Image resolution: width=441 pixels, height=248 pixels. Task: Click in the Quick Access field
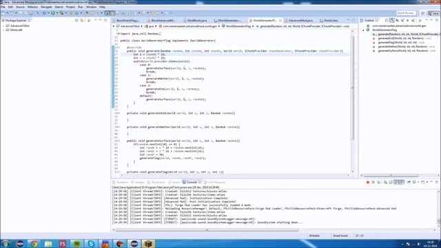406,13
